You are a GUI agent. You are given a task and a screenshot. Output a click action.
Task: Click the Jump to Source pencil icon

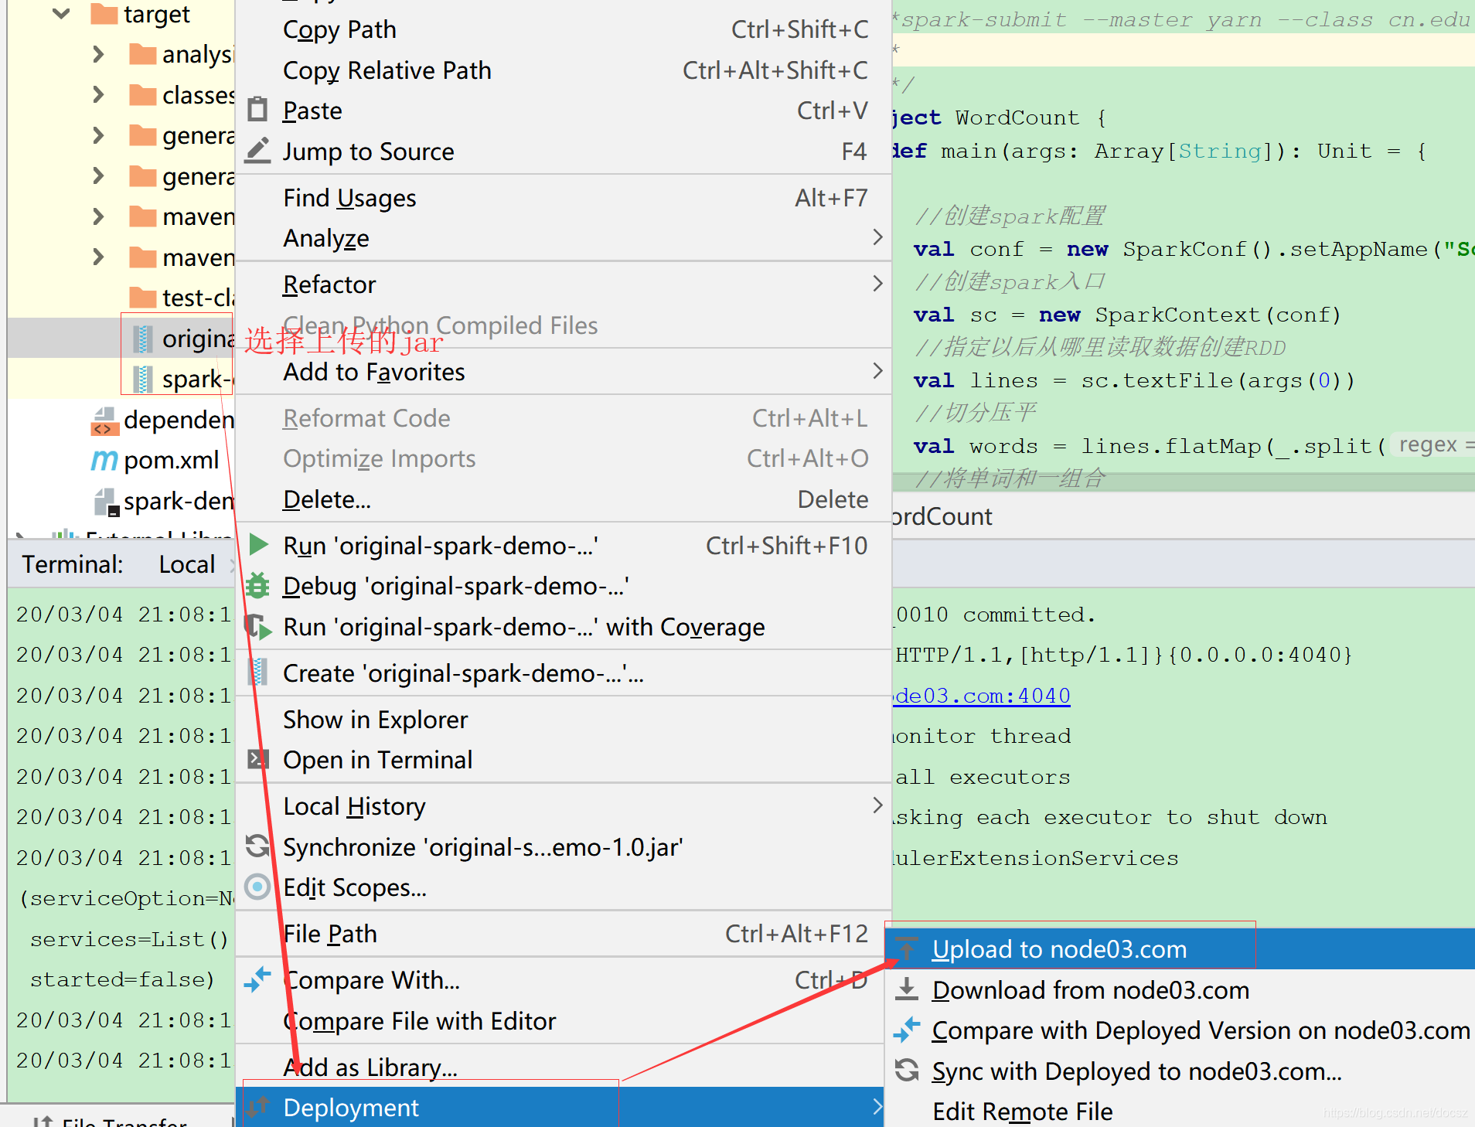click(x=257, y=151)
